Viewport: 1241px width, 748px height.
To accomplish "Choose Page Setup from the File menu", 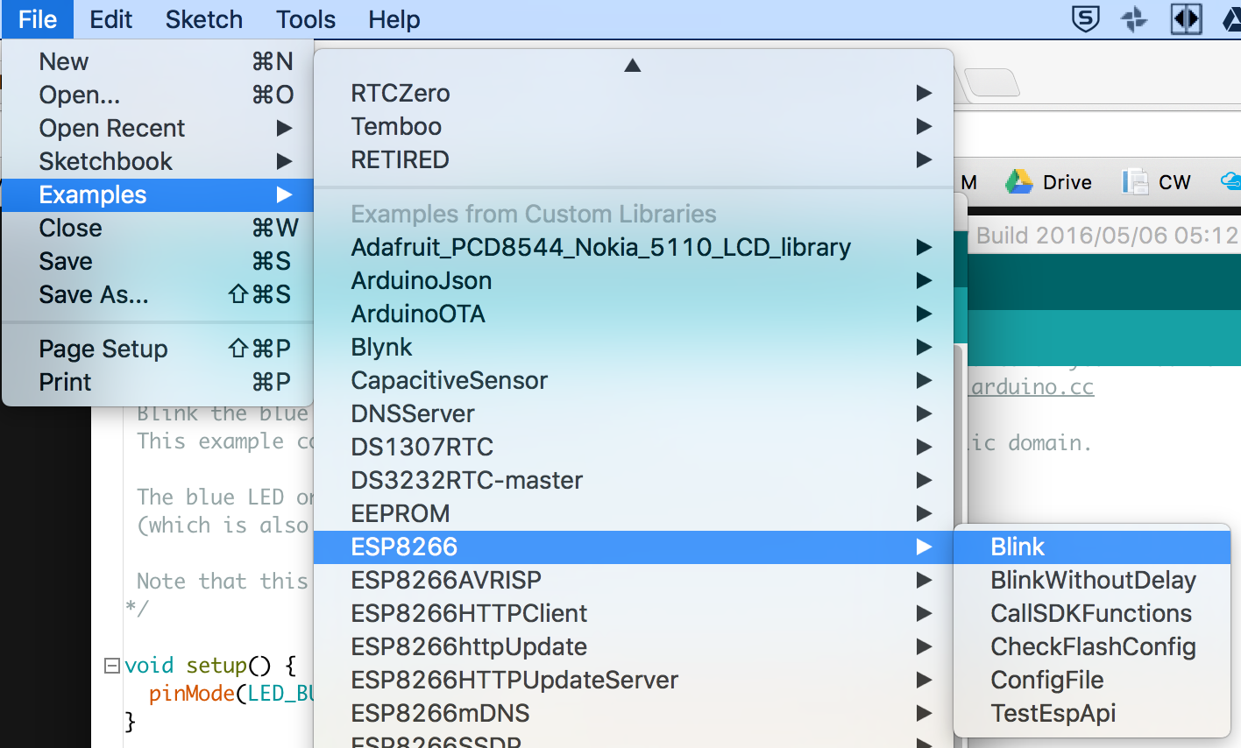I will click(158, 349).
